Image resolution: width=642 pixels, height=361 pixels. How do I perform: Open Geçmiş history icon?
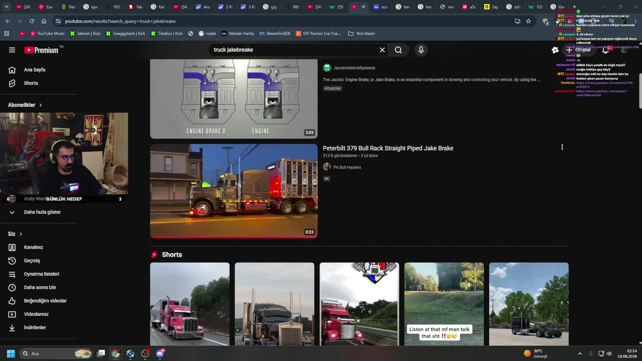(12, 261)
